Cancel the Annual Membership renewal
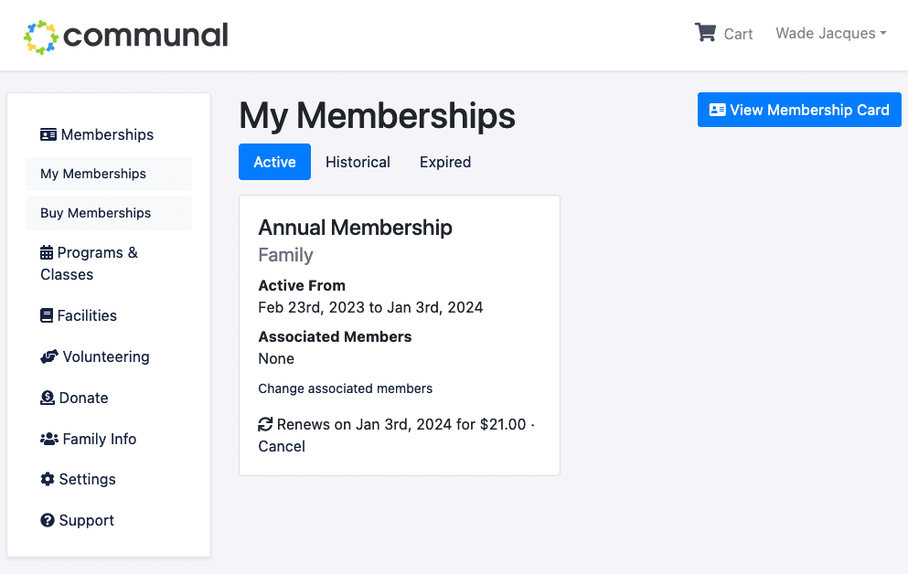 281,446
